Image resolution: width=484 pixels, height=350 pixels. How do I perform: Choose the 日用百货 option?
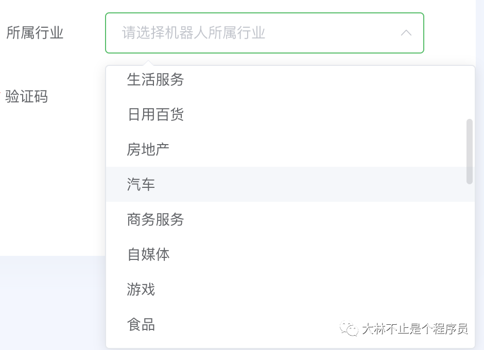pyautogui.click(x=155, y=114)
